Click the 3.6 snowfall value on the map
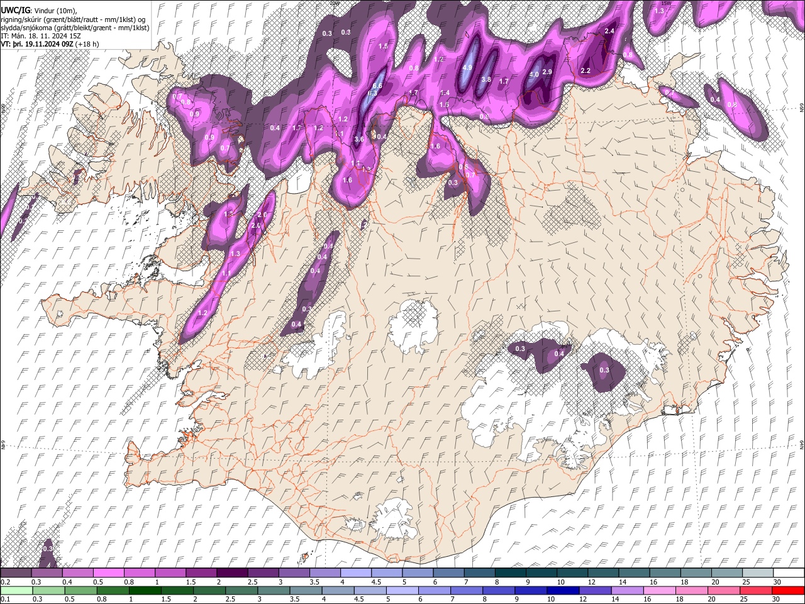 tap(359, 140)
